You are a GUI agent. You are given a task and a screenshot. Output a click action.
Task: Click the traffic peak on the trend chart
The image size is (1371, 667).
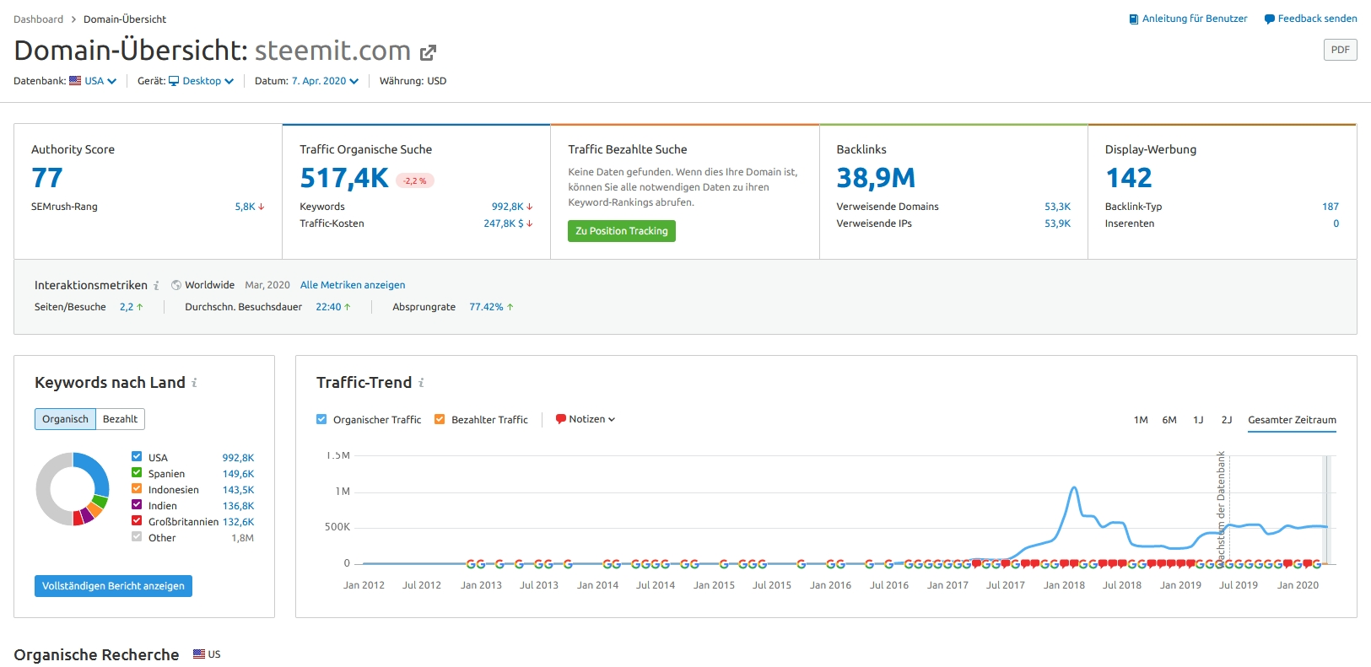click(x=1074, y=487)
